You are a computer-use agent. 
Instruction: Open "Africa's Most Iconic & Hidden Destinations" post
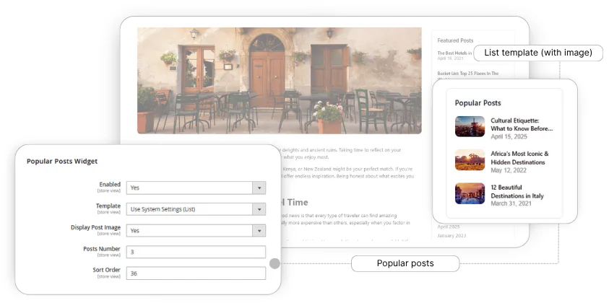(x=520, y=157)
